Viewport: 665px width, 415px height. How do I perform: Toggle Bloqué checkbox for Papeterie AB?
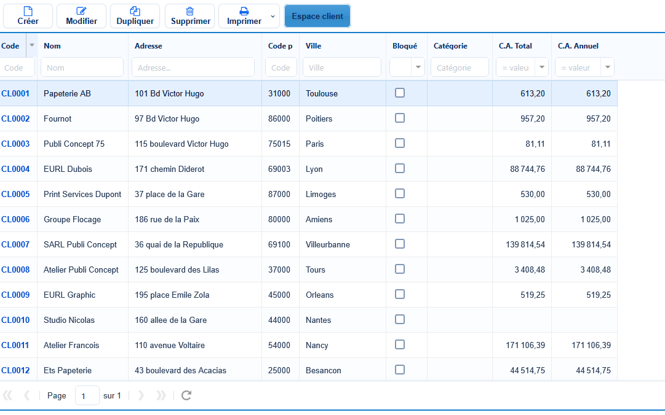tap(399, 93)
